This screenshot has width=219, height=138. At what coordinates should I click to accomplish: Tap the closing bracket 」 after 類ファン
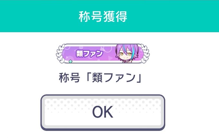click(138, 78)
